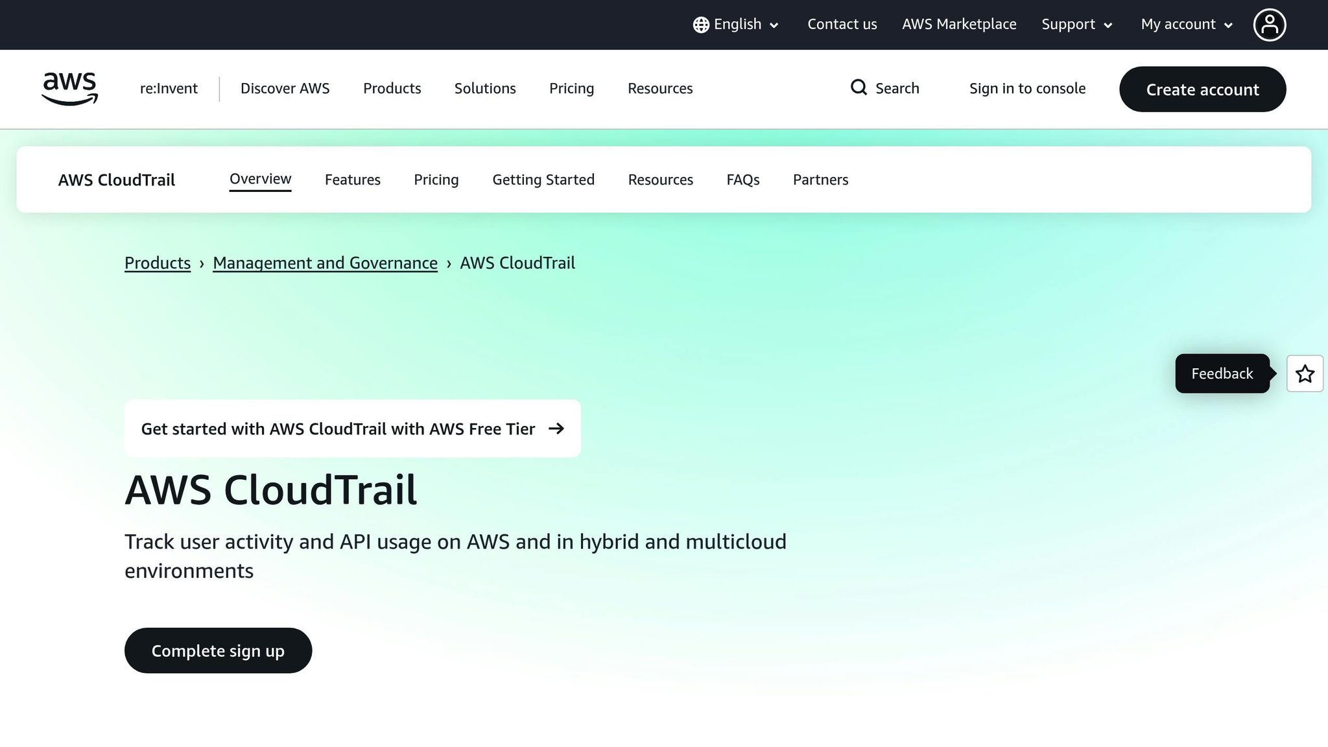The image size is (1328, 747).
Task: Switch to the Features tab
Action: (352, 180)
